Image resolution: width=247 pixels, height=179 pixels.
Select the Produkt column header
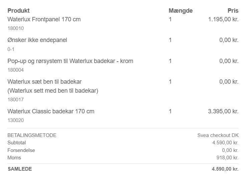pos(19,11)
